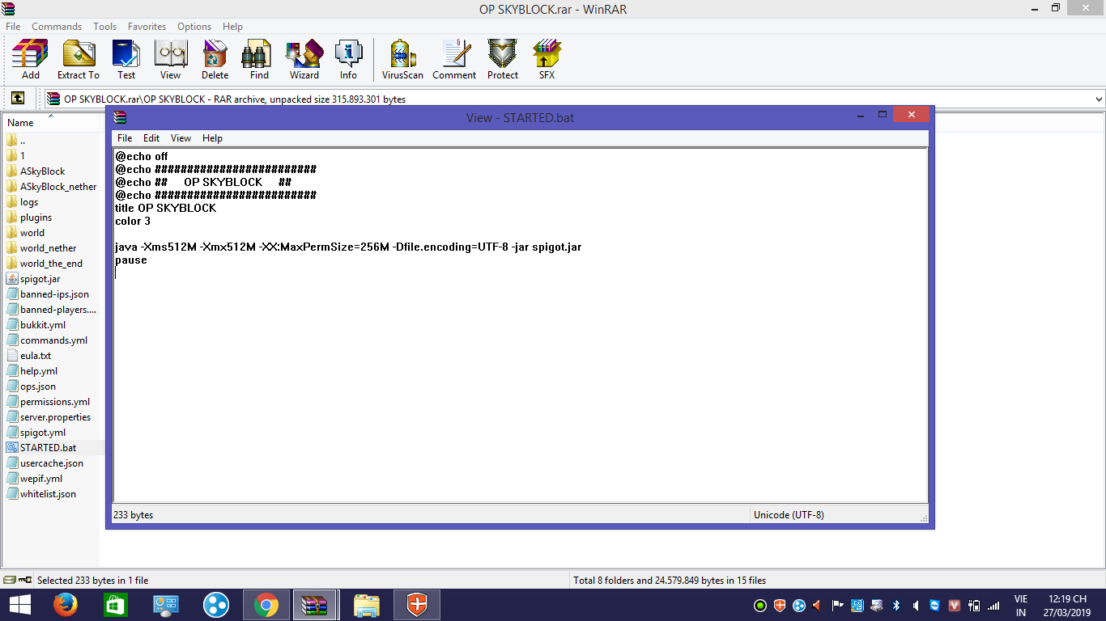Image resolution: width=1106 pixels, height=621 pixels.
Task: Launch the Wizard tool
Action: [x=304, y=60]
